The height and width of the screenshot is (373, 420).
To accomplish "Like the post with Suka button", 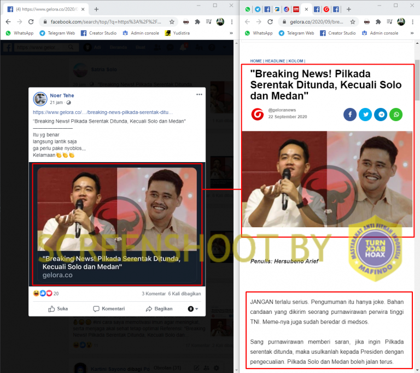I will [x=58, y=309].
